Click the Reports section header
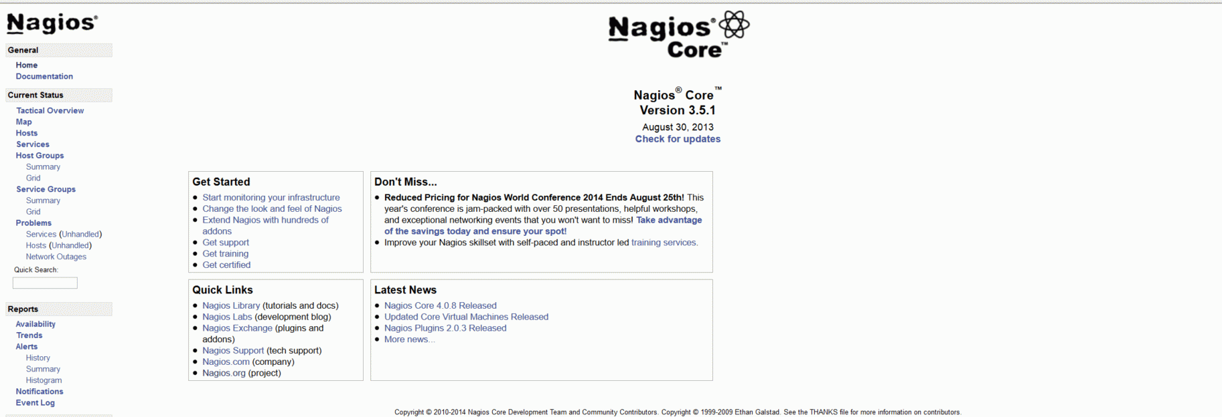Viewport: 1222px width, 417px height. coord(59,309)
